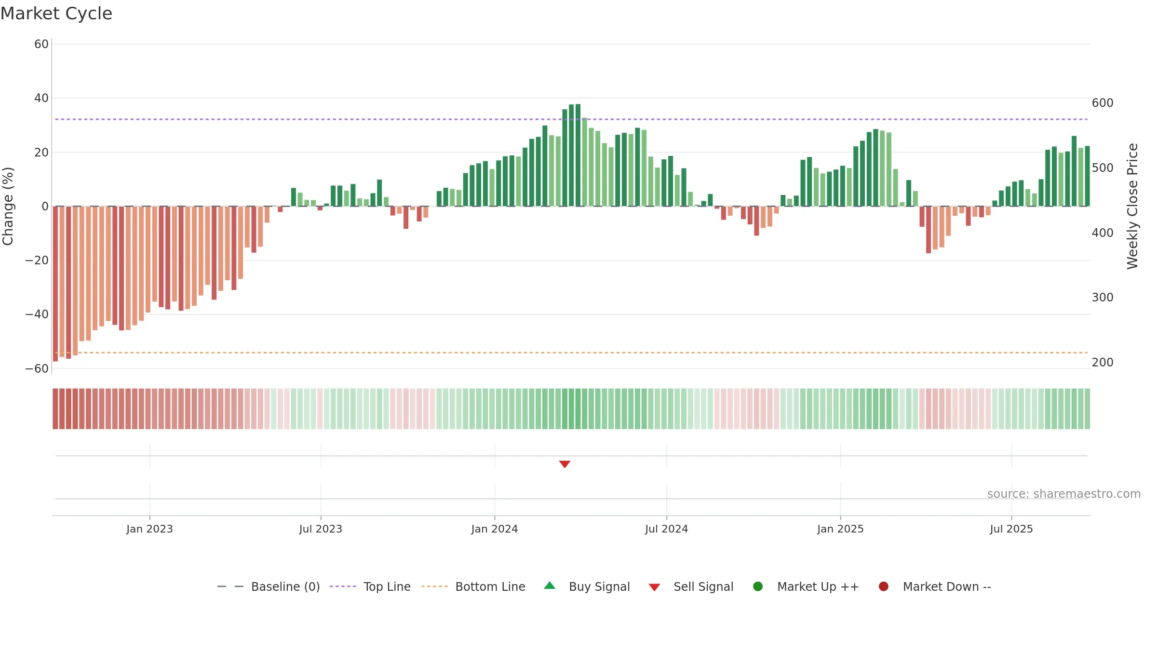Toggle the Top Line legend entry

coord(370,586)
